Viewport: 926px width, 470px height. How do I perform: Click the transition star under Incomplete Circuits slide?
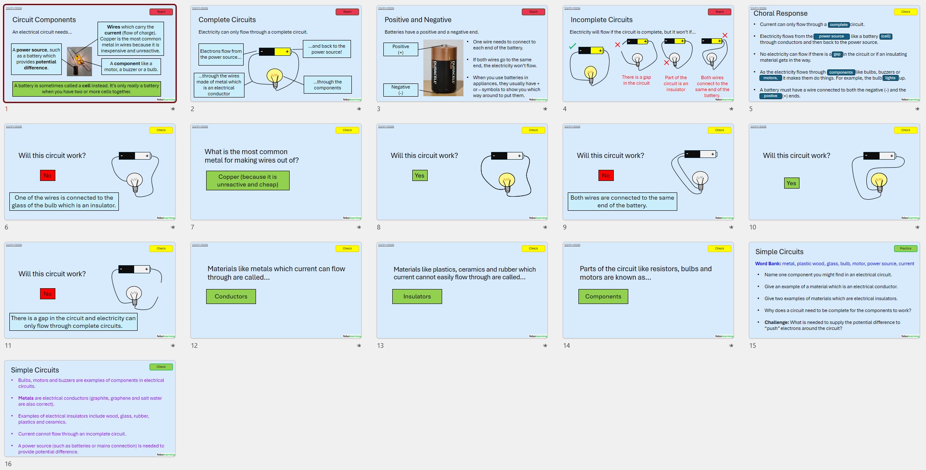click(731, 109)
